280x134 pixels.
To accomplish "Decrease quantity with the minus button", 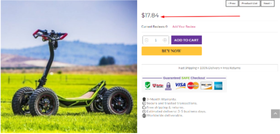I will point(147,40).
